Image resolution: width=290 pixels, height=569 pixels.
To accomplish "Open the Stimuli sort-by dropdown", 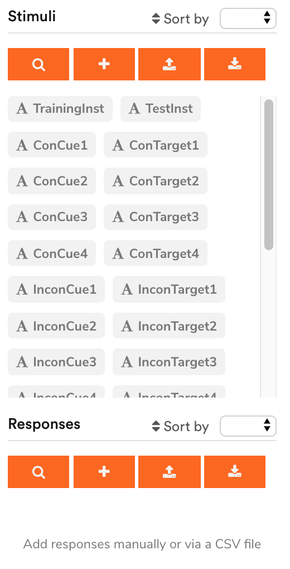I will pyautogui.click(x=248, y=18).
